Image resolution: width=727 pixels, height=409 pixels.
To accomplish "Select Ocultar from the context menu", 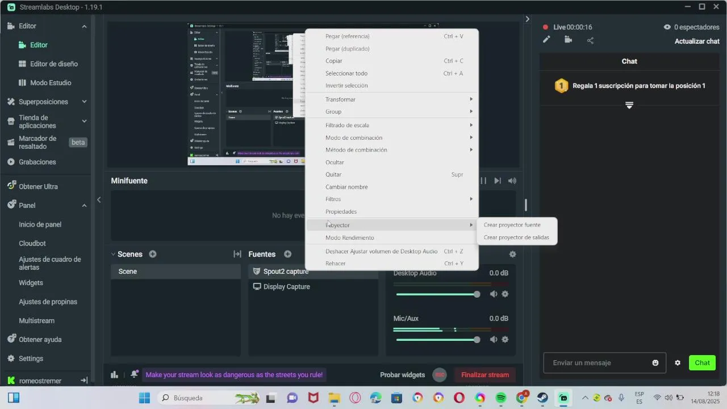I will click(x=392, y=162).
